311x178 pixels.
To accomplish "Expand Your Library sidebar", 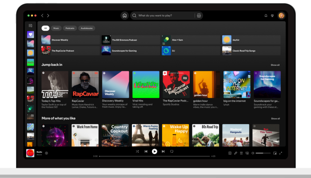I will point(30,25).
